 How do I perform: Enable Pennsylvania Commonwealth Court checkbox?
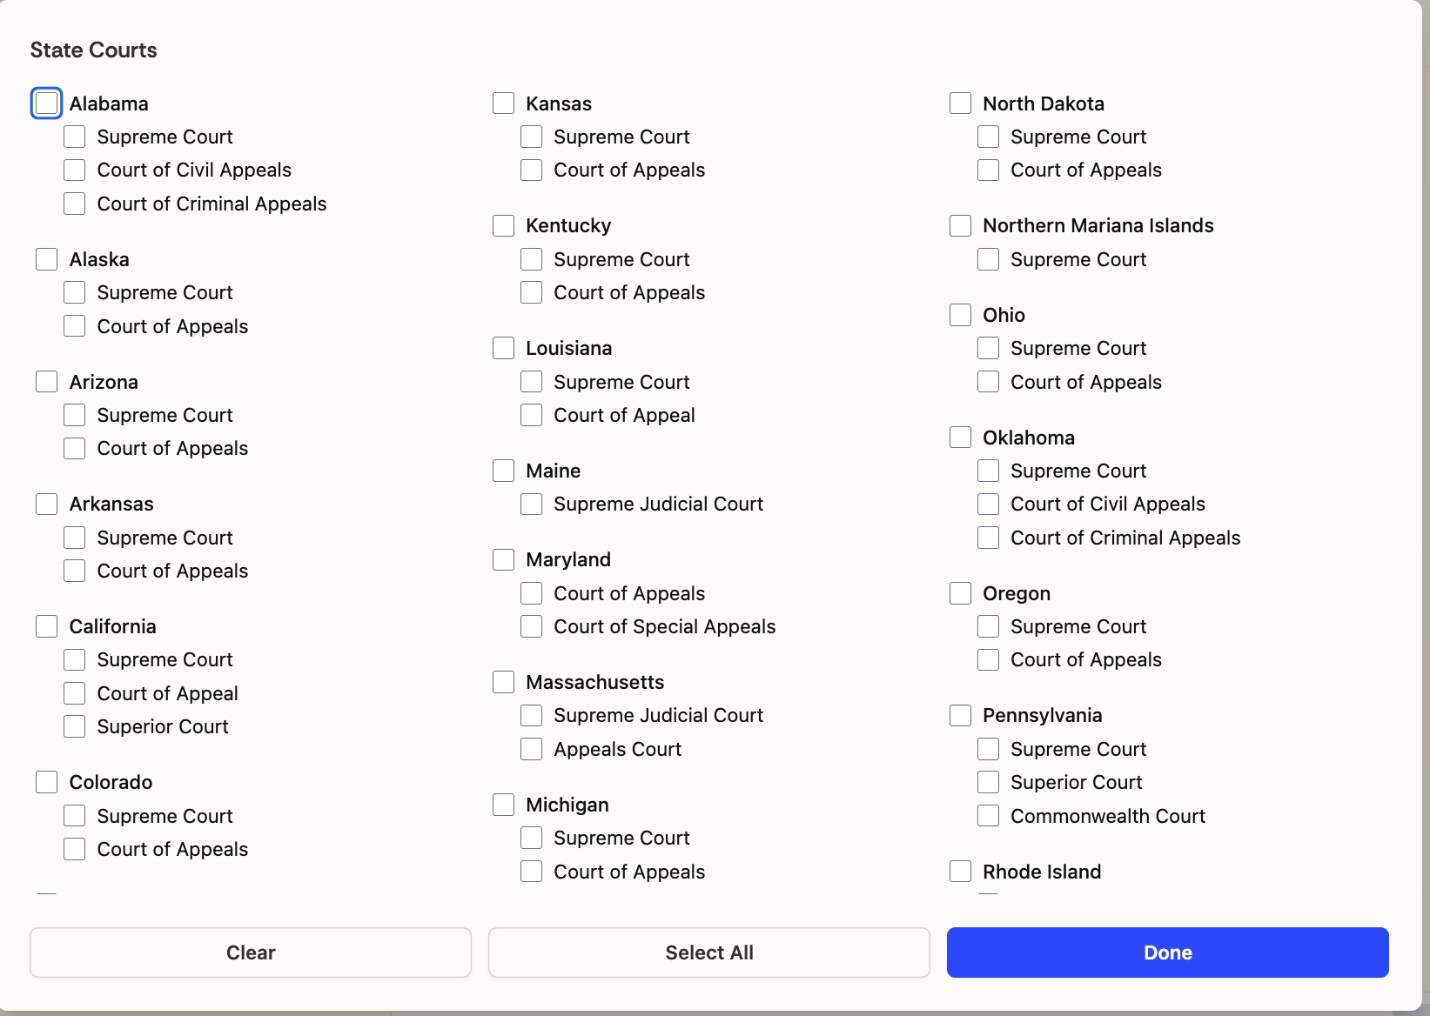click(988, 816)
